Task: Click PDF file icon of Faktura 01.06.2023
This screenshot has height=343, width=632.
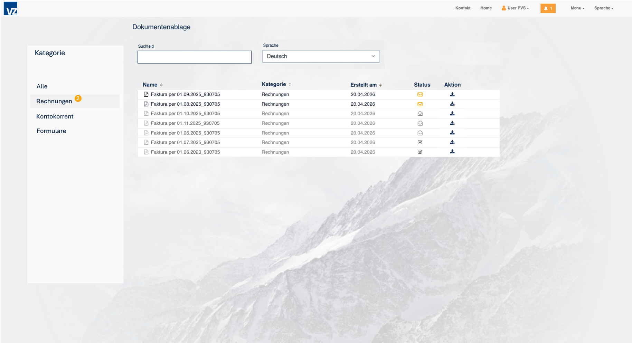Action: [146, 152]
